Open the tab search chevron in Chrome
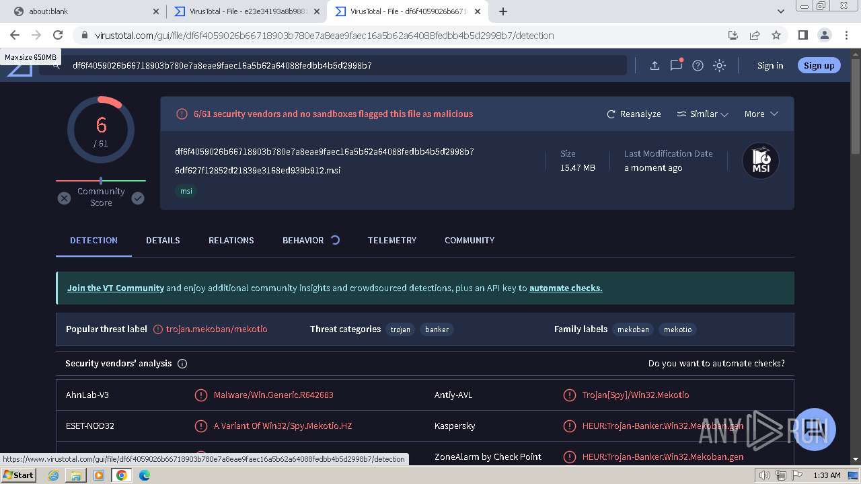861x484 pixels. click(x=780, y=11)
